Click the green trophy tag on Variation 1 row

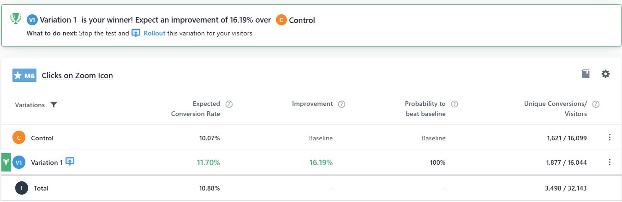pyautogui.click(x=6, y=162)
